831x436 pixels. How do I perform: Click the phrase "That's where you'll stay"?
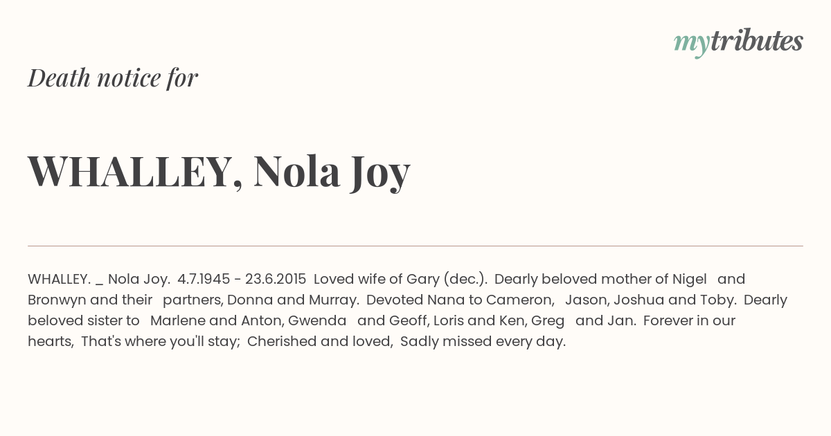tap(160, 342)
